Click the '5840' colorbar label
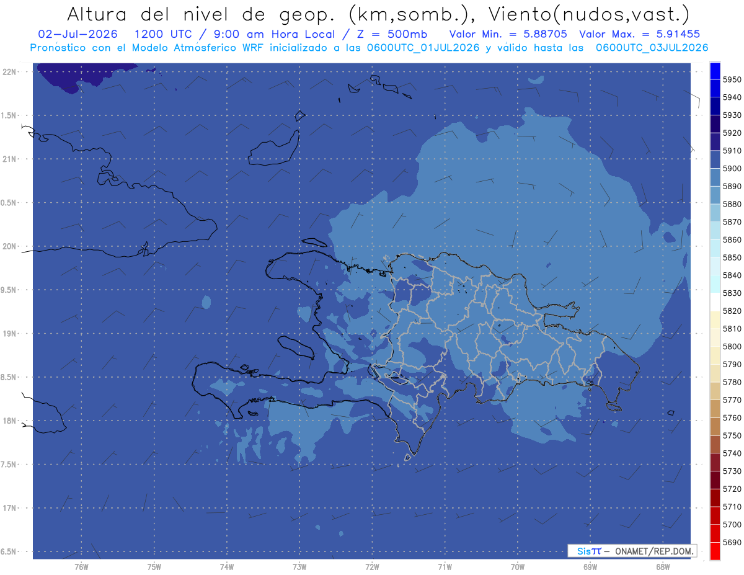This screenshot has height=575, width=744. pyautogui.click(x=732, y=275)
